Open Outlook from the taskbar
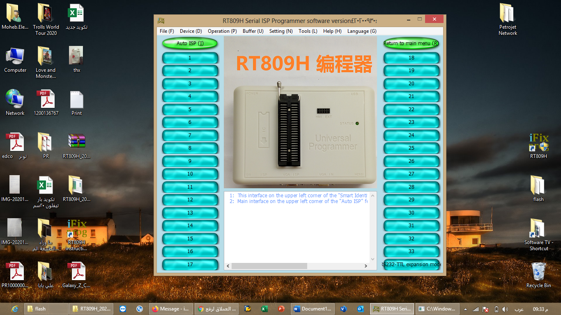 [361, 309]
